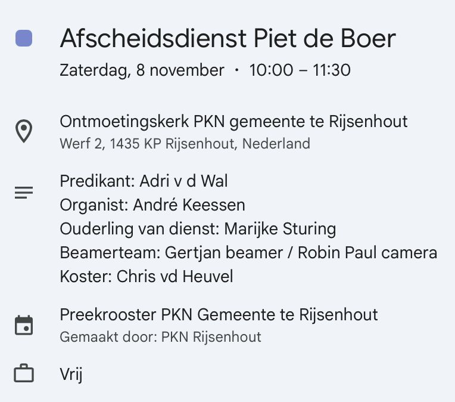Click the blue event color square

[24, 39]
